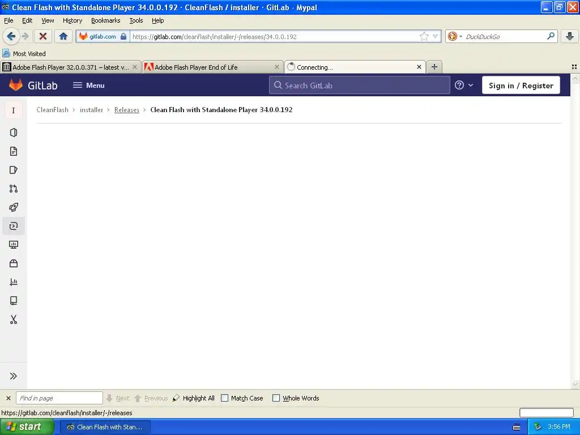The height and width of the screenshot is (435, 580).
Task: Open the Repository sidebar icon
Action: click(14, 151)
